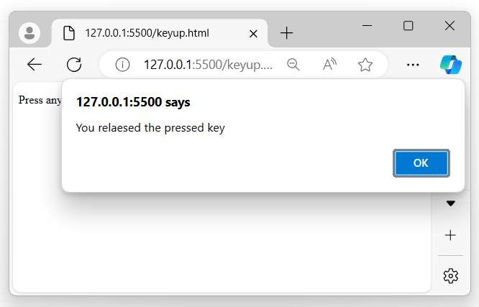This screenshot has width=479, height=307.
Task: Open a new tab
Action: pos(287,33)
